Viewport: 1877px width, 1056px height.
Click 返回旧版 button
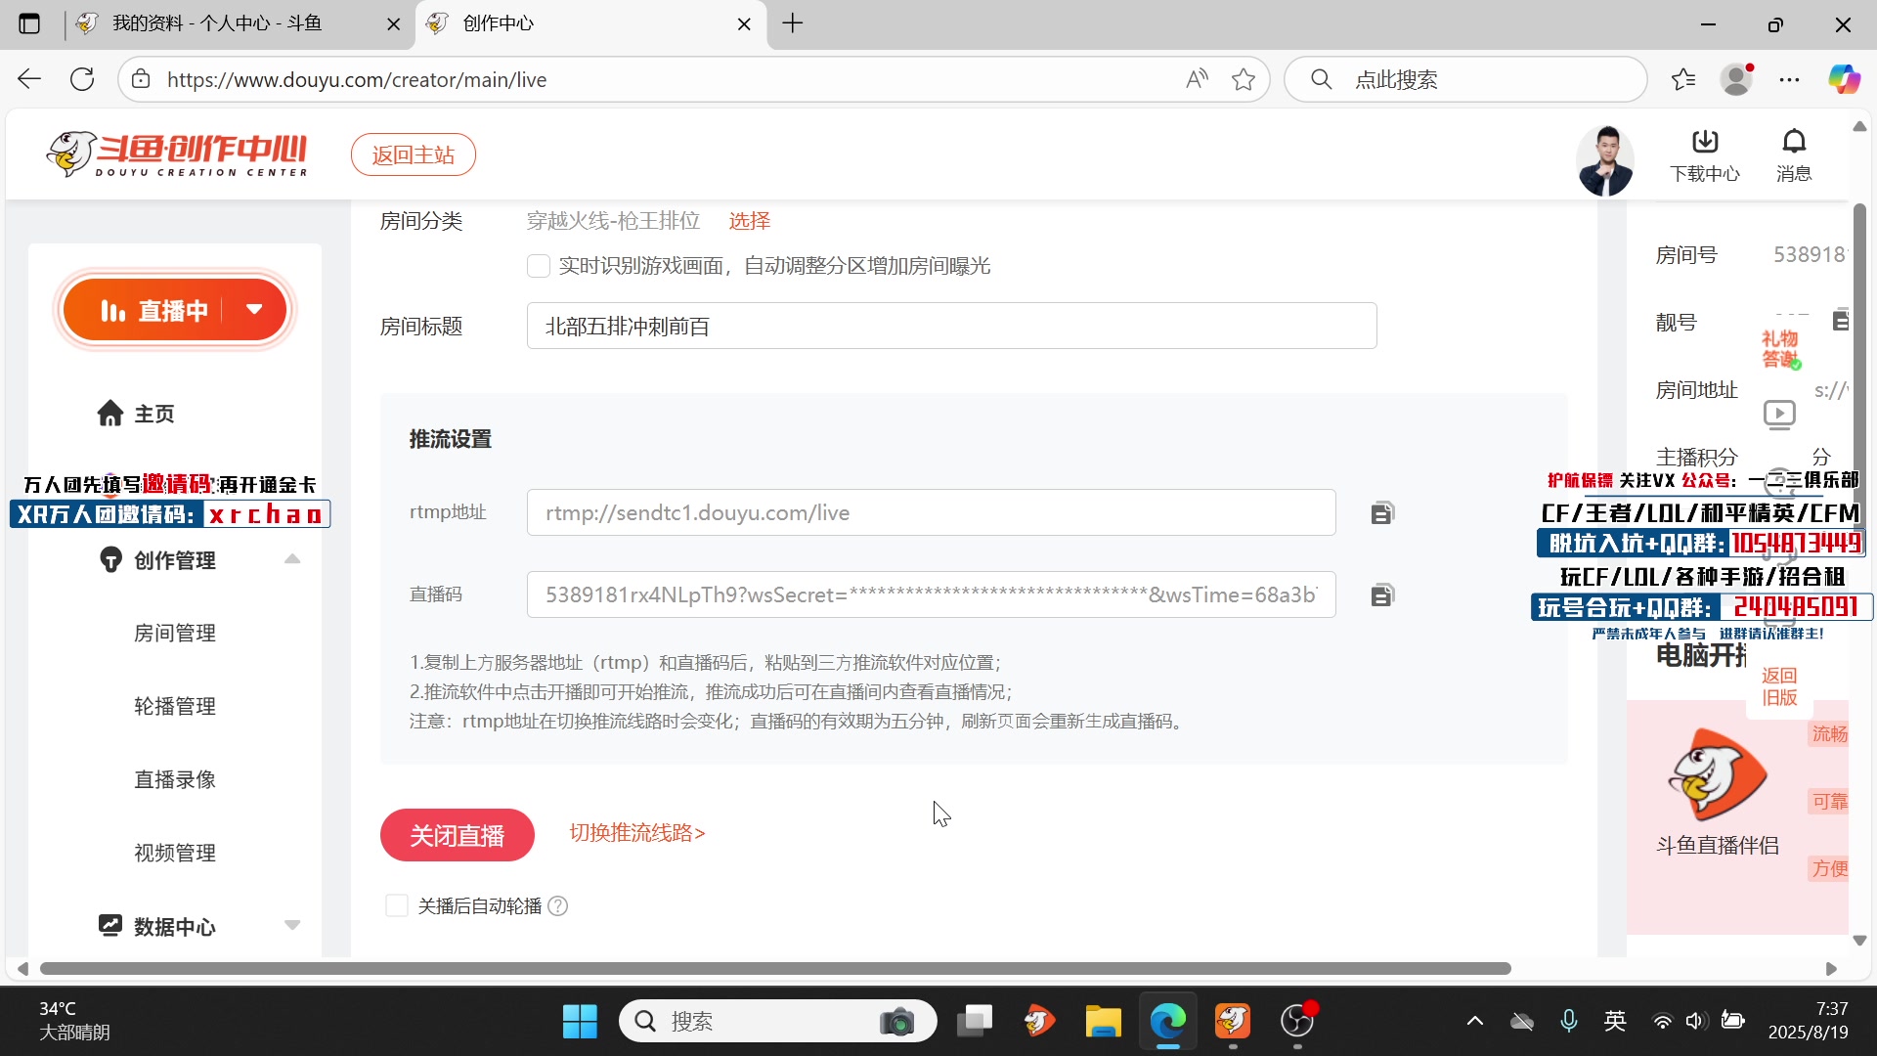click(x=1779, y=686)
